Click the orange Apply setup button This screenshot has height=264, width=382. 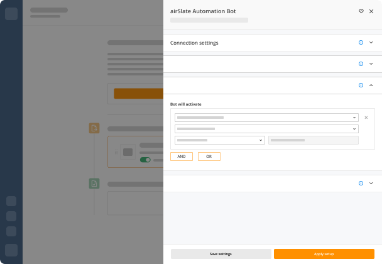[x=324, y=254]
